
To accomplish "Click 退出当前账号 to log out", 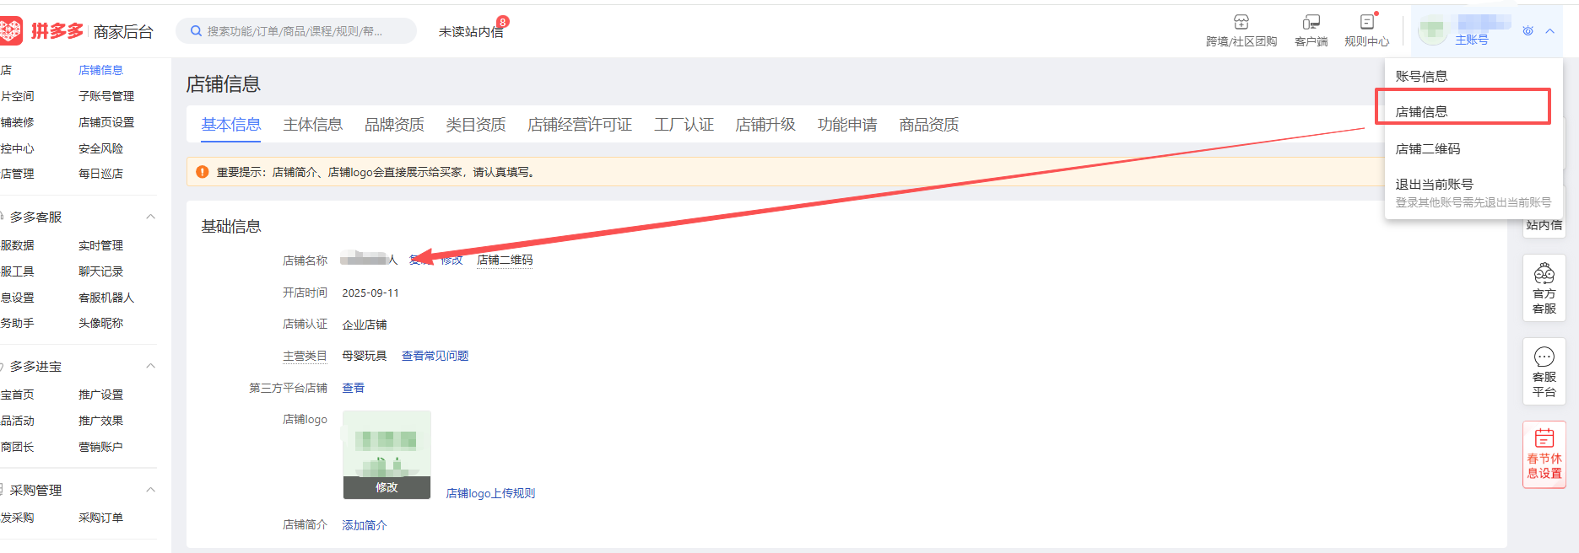I will 1434,184.
